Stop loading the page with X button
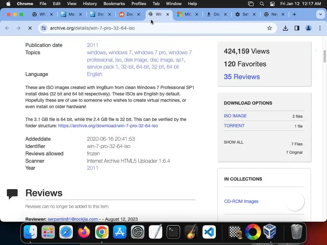Screen dimensions: 327x245 click(30, 28)
